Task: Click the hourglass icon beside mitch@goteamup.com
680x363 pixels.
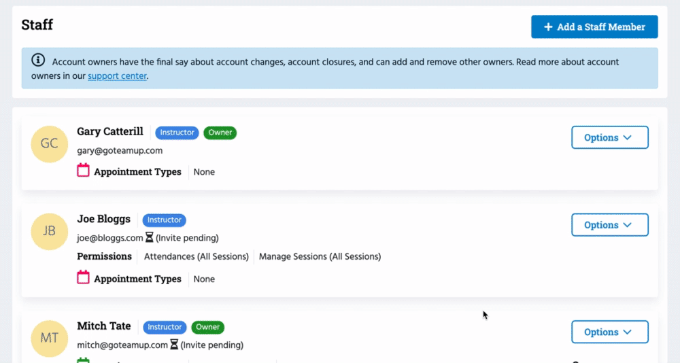Action: [174, 345]
